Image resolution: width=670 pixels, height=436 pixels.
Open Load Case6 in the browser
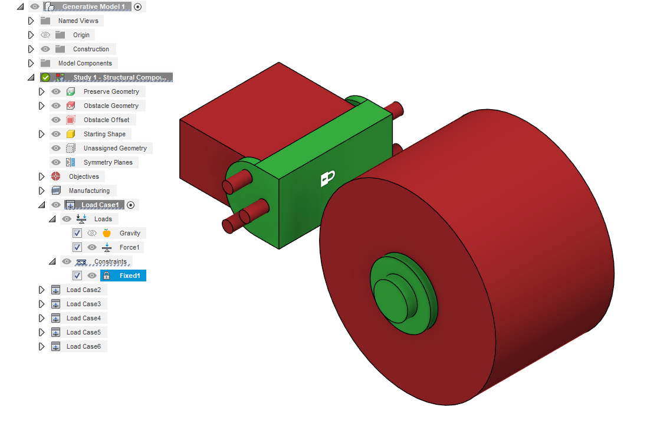click(84, 346)
